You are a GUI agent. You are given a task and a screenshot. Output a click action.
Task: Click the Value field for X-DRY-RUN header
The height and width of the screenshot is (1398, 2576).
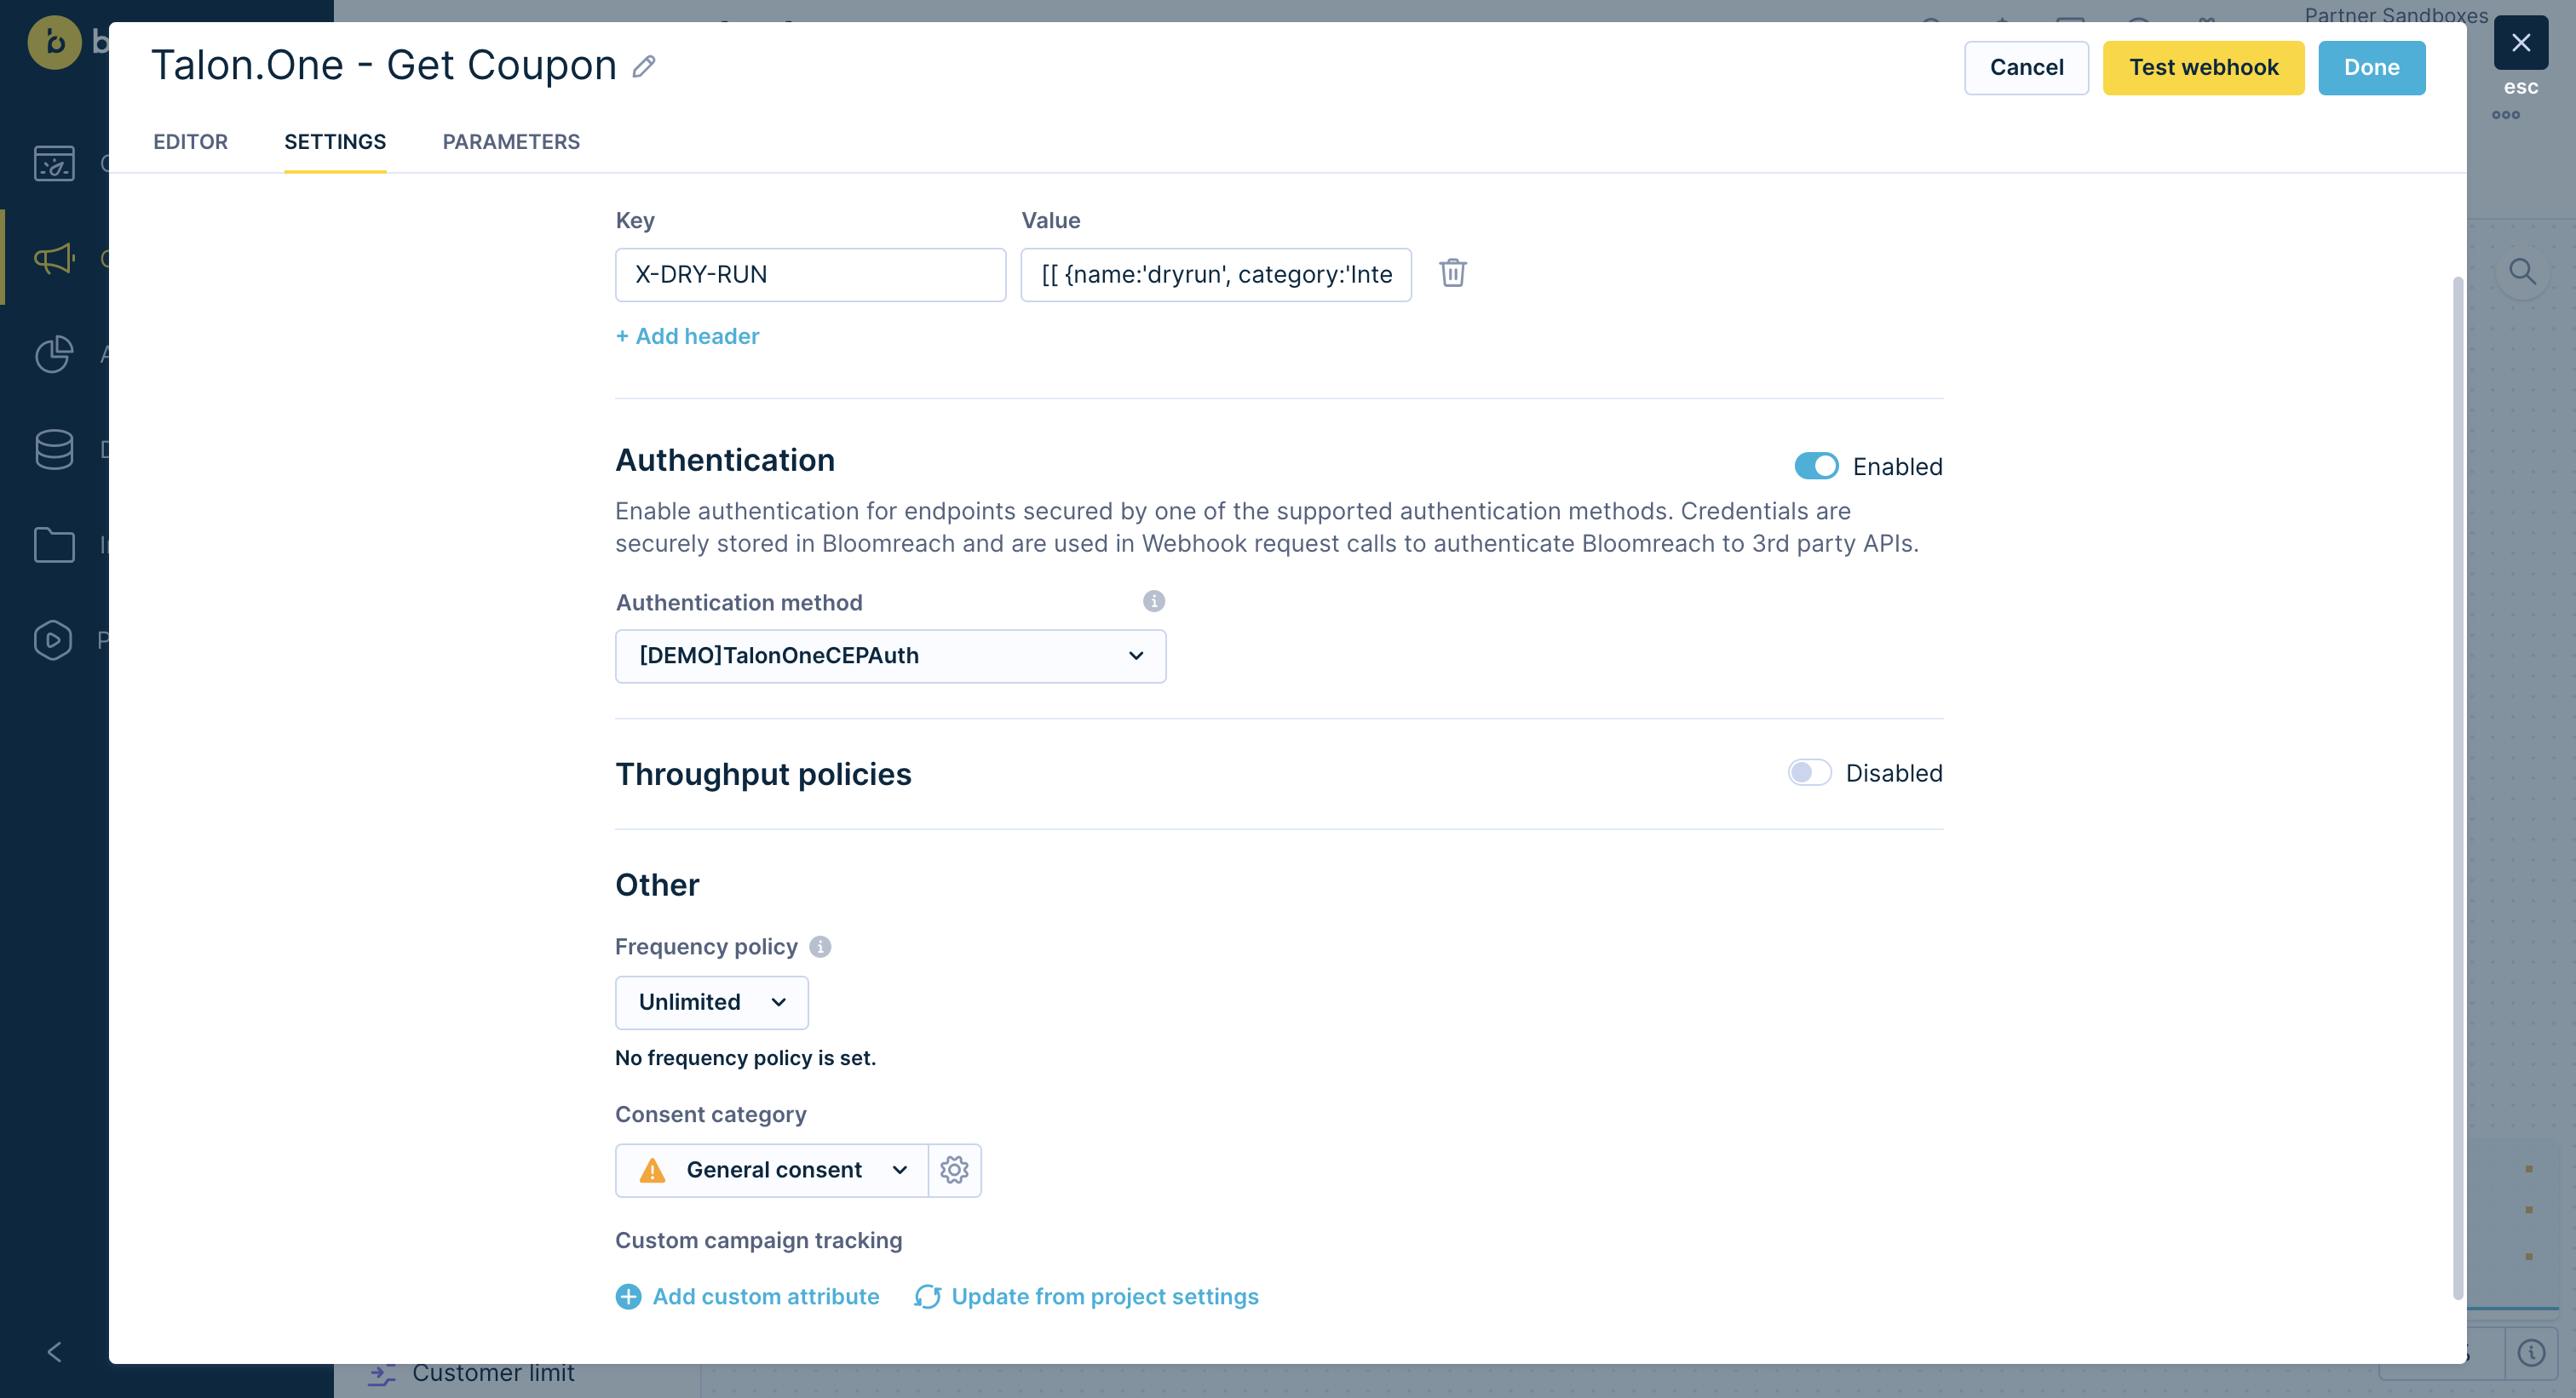(x=1216, y=274)
